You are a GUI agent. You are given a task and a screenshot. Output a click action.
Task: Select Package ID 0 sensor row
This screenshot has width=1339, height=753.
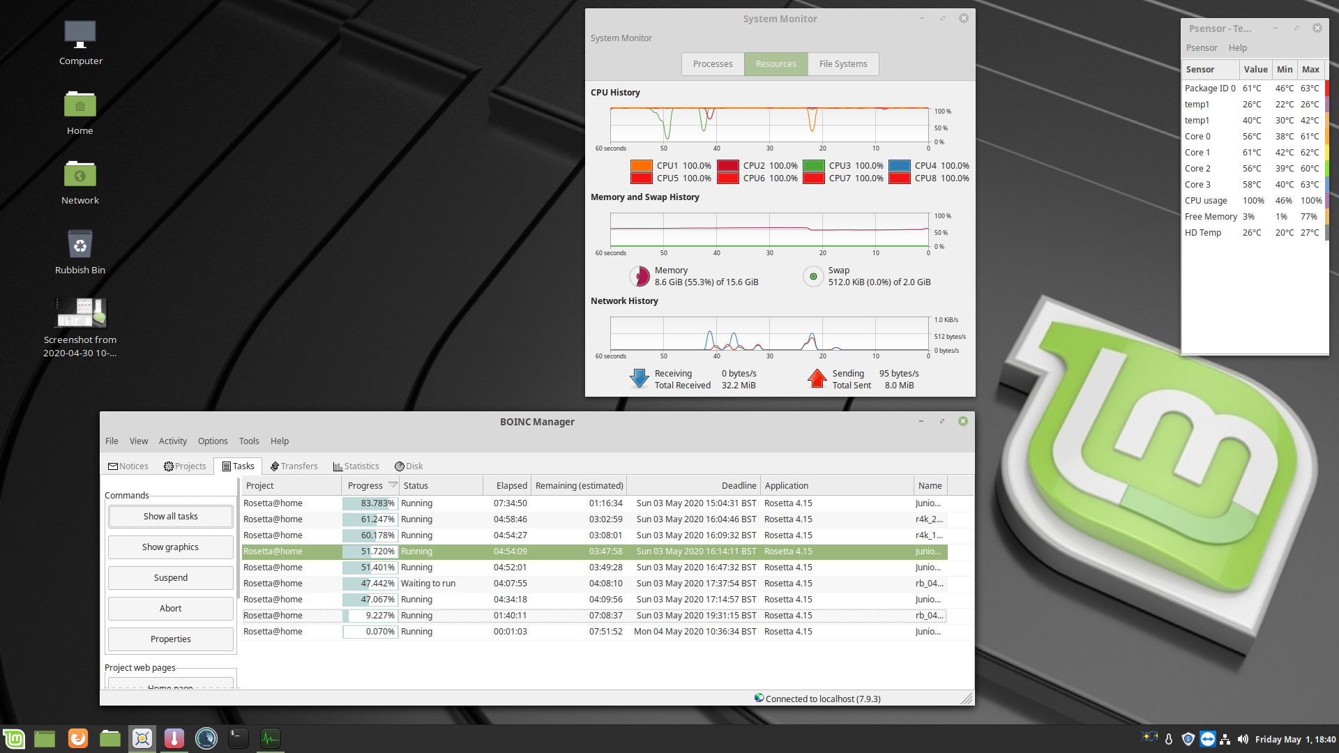[x=1253, y=88]
